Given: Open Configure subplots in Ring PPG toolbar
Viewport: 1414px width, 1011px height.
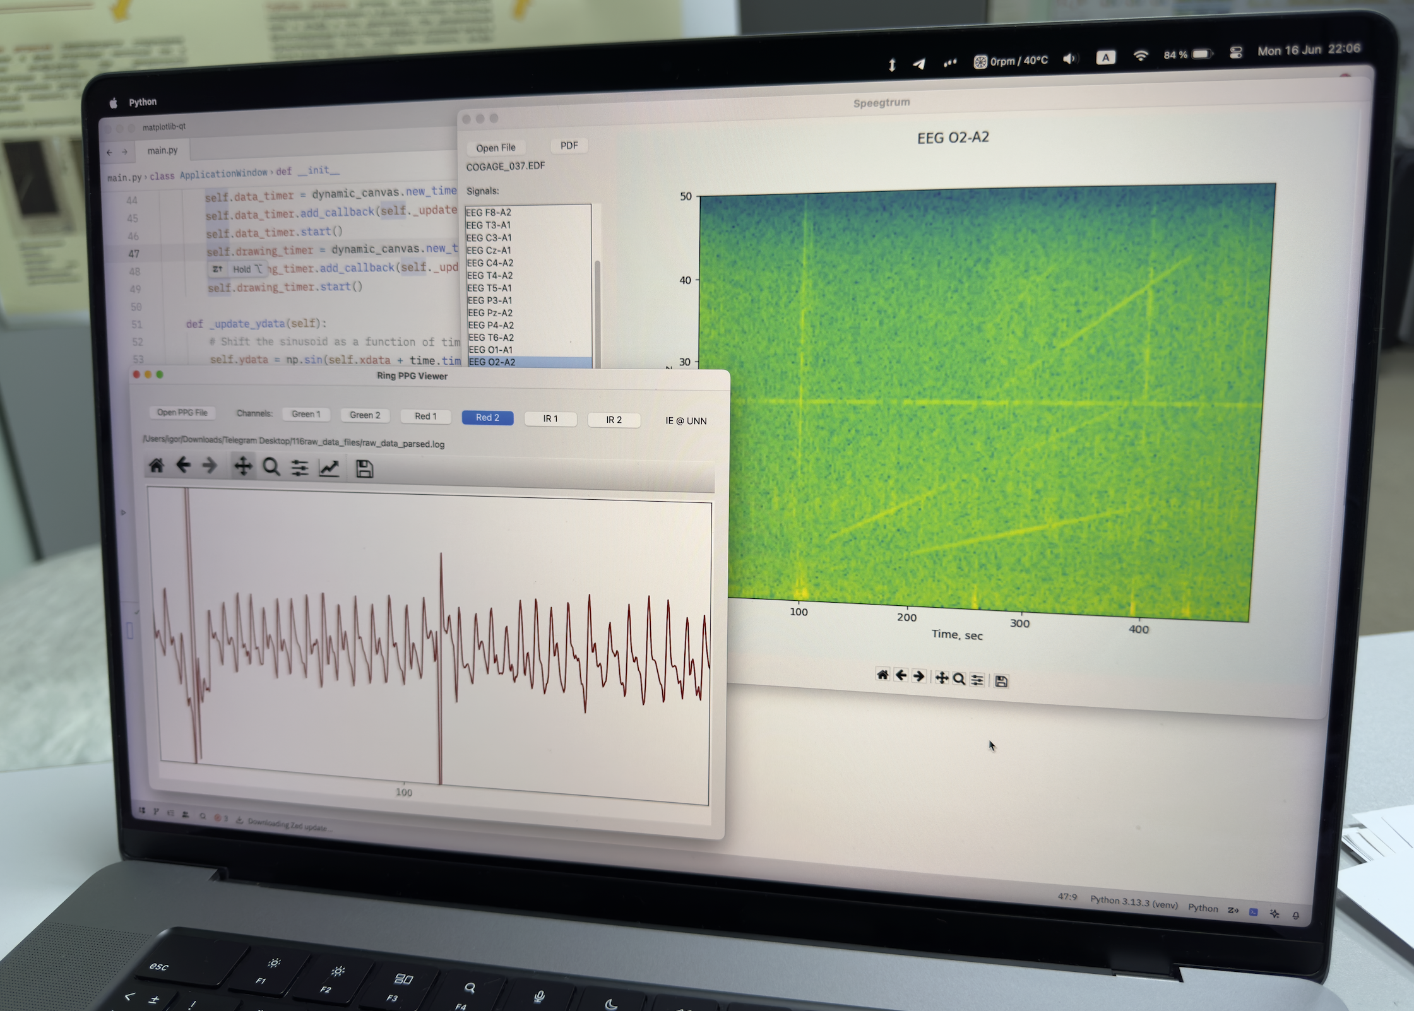Looking at the screenshot, I should point(300,468).
